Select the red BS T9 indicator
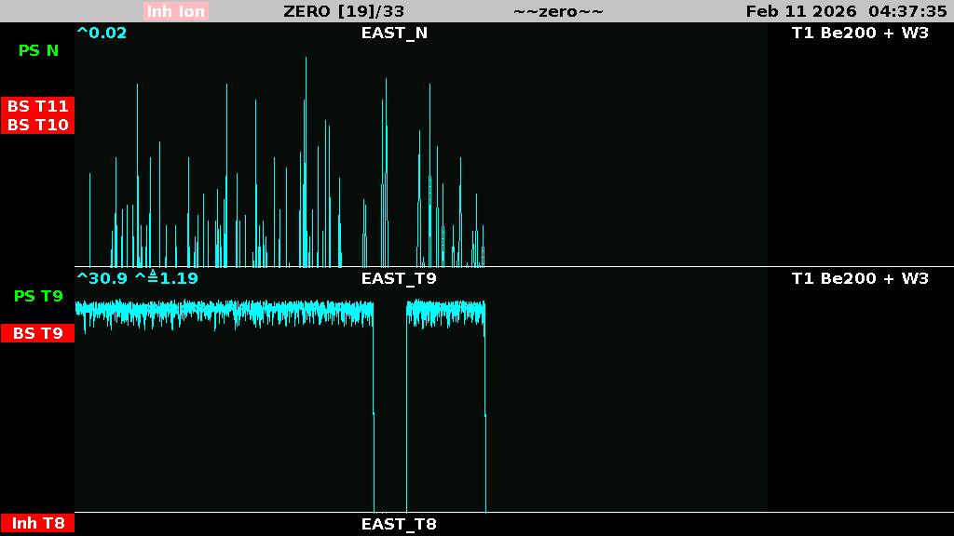 click(38, 332)
